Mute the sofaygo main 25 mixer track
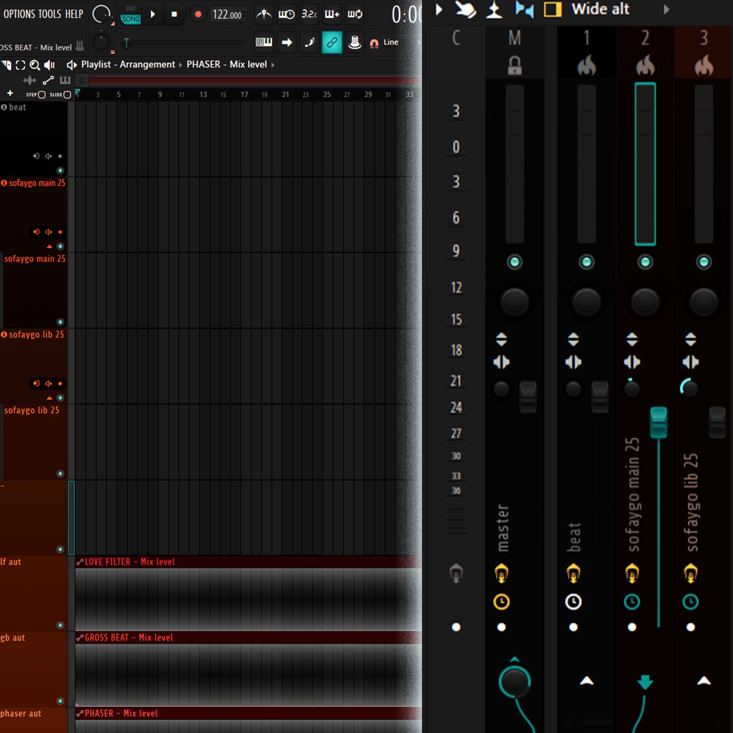Screen dimensions: 733x733 (x=645, y=262)
